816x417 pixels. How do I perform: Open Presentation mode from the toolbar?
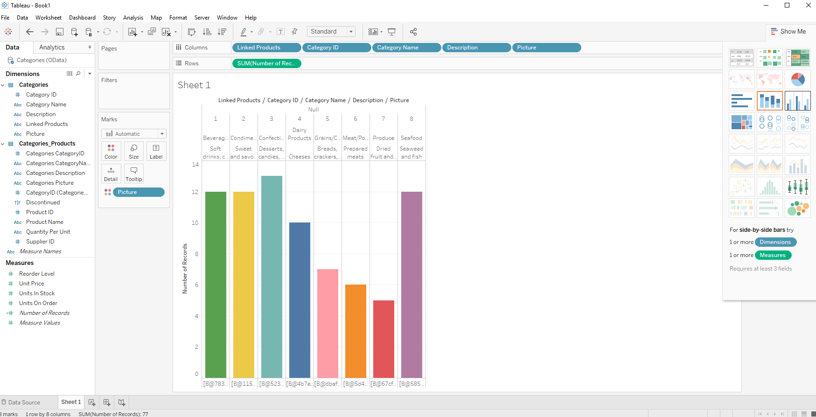pyautogui.click(x=392, y=32)
